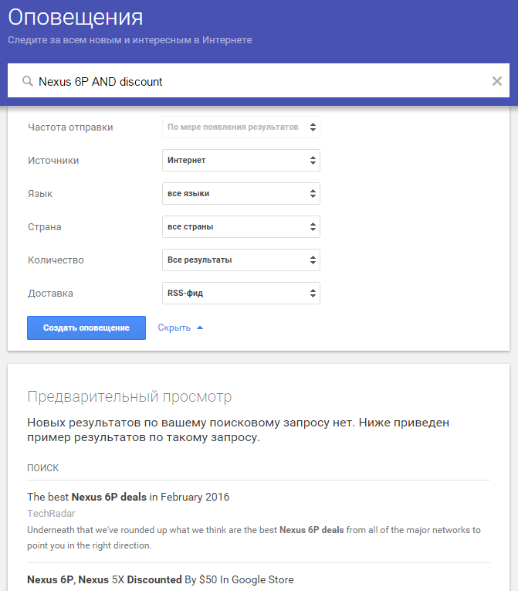Click the Частота отправки label
518x591 pixels.
[70, 127]
